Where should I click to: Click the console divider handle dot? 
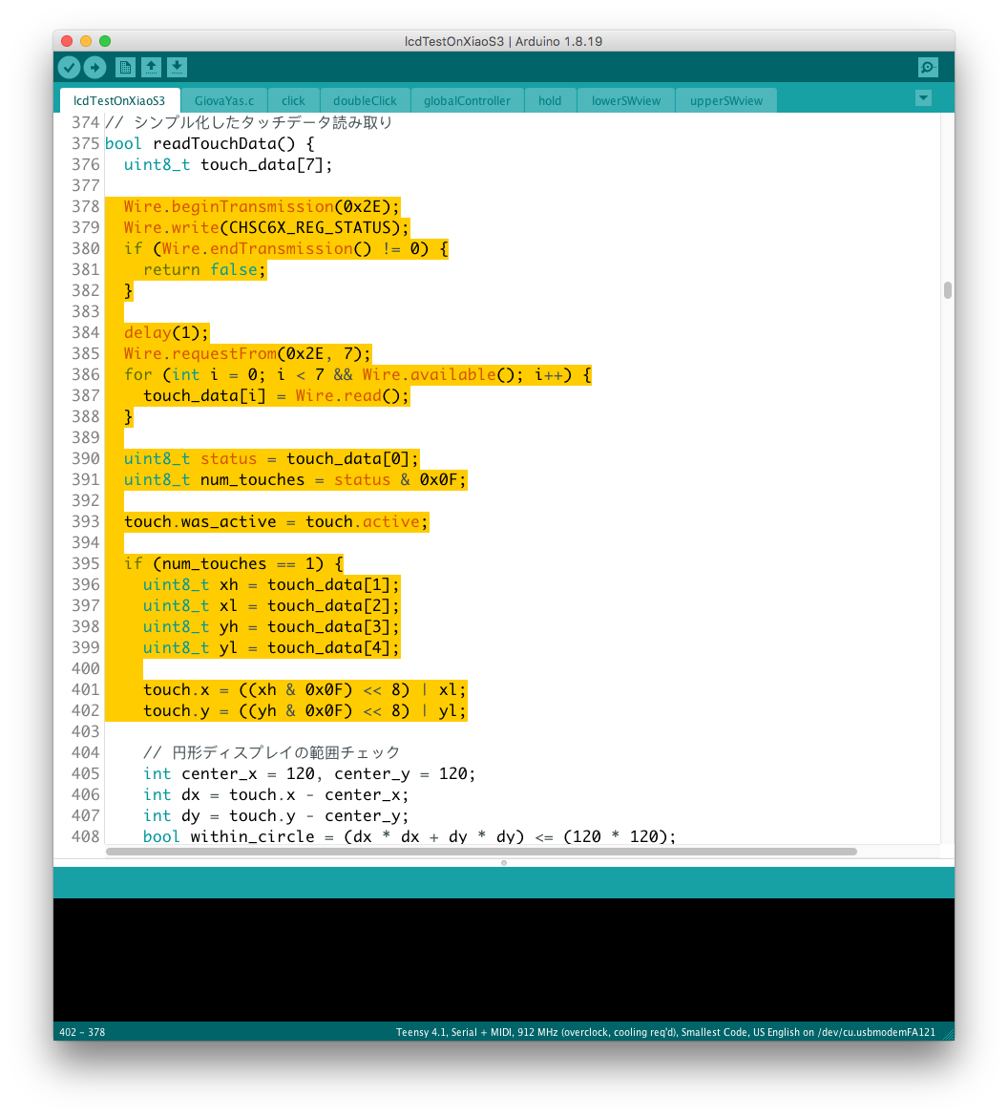pyautogui.click(x=504, y=862)
